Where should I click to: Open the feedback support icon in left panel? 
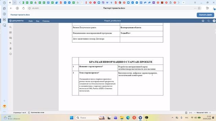click(x=10, y=48)
